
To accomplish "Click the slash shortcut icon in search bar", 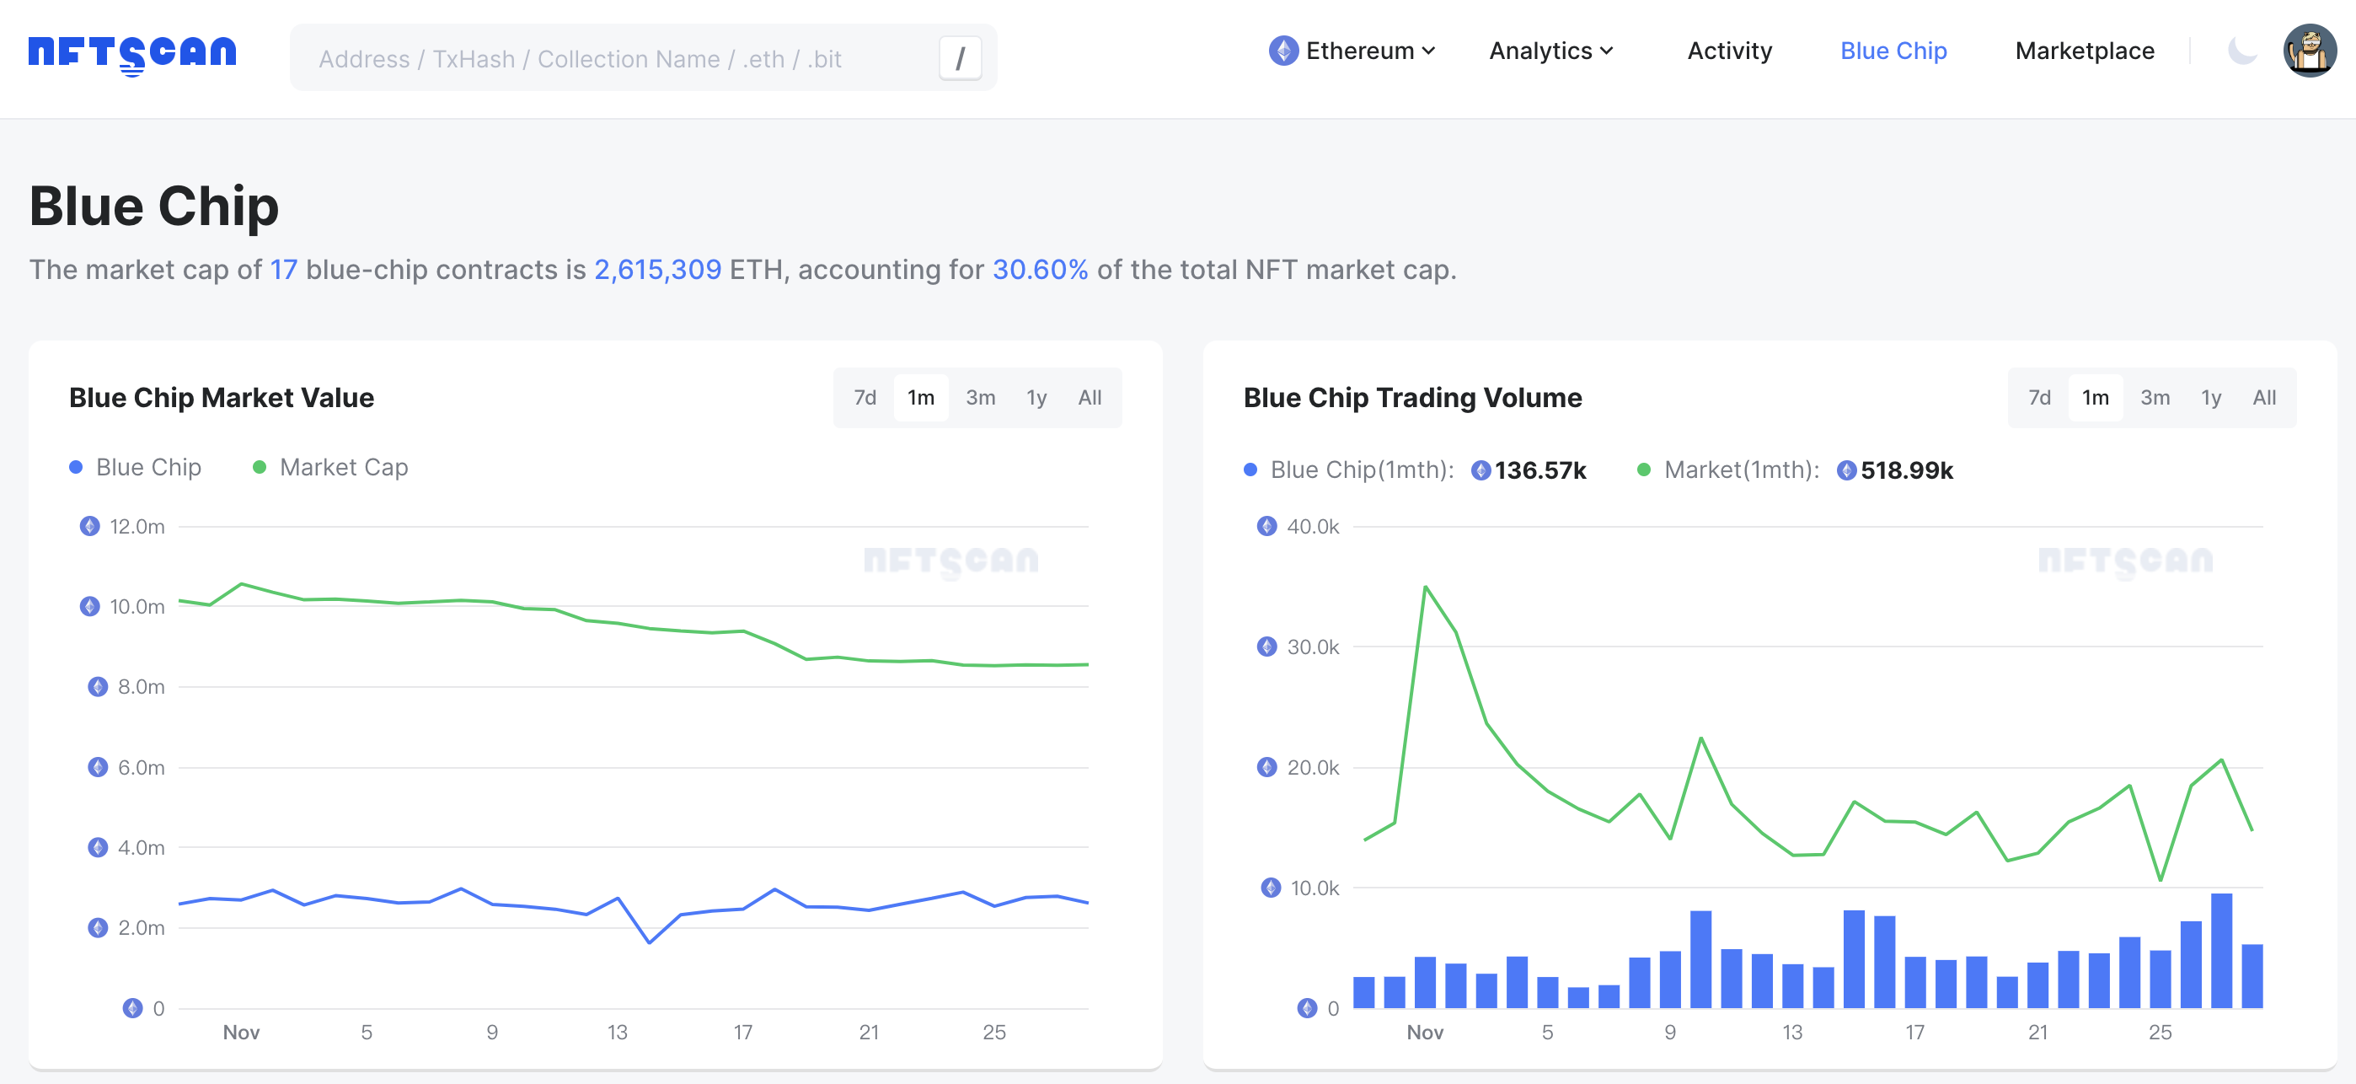I will (x=960, y=57).
